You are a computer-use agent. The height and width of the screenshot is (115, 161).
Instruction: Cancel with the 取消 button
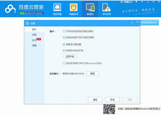pos(112,99)
